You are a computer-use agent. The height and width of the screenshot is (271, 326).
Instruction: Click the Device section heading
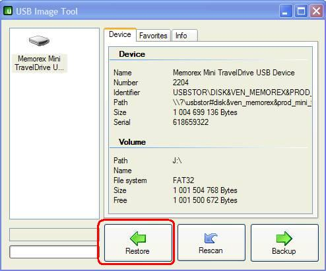[132, 54]
